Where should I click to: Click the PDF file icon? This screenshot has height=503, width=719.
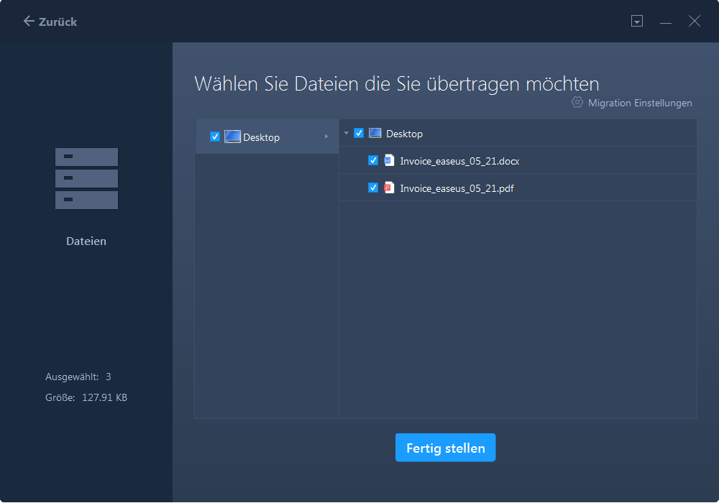389,188
